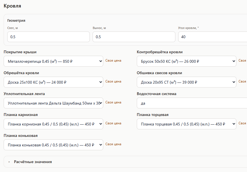Click the Геометрия section title

[16, 21]
